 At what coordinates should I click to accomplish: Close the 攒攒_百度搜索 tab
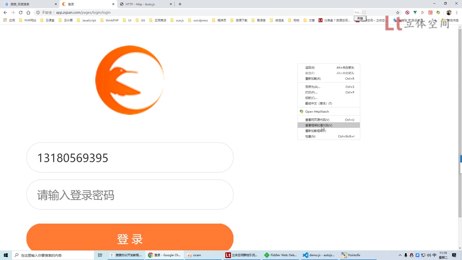pos(56,4)
